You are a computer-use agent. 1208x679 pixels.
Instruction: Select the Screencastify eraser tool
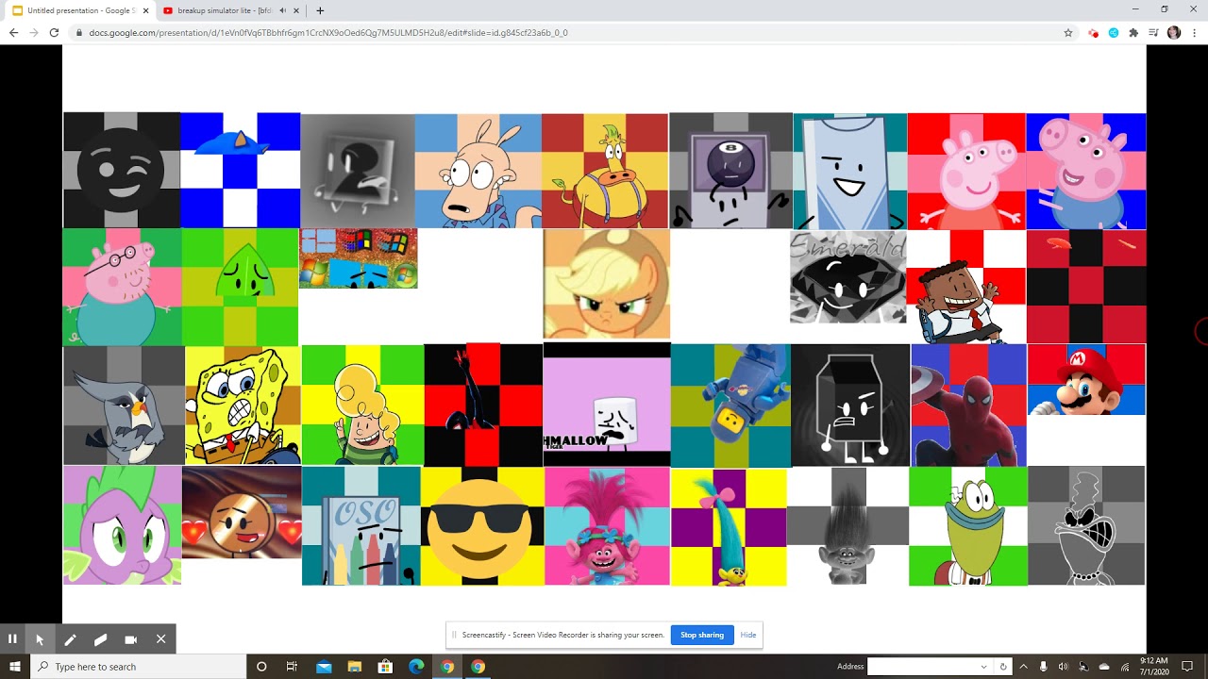point(100,638)
